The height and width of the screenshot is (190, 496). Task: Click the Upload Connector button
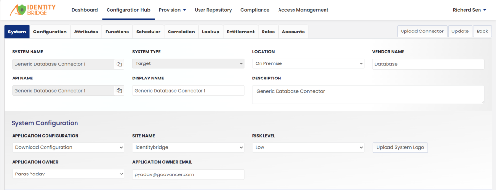tap(422, 32)
